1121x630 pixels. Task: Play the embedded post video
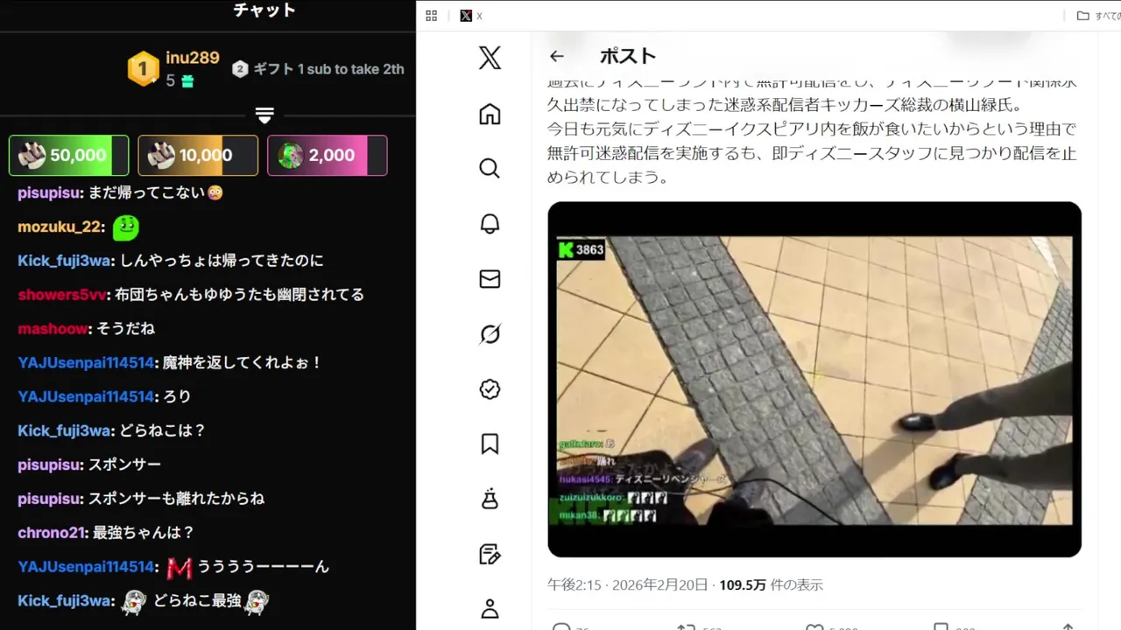tap(814, 379)
